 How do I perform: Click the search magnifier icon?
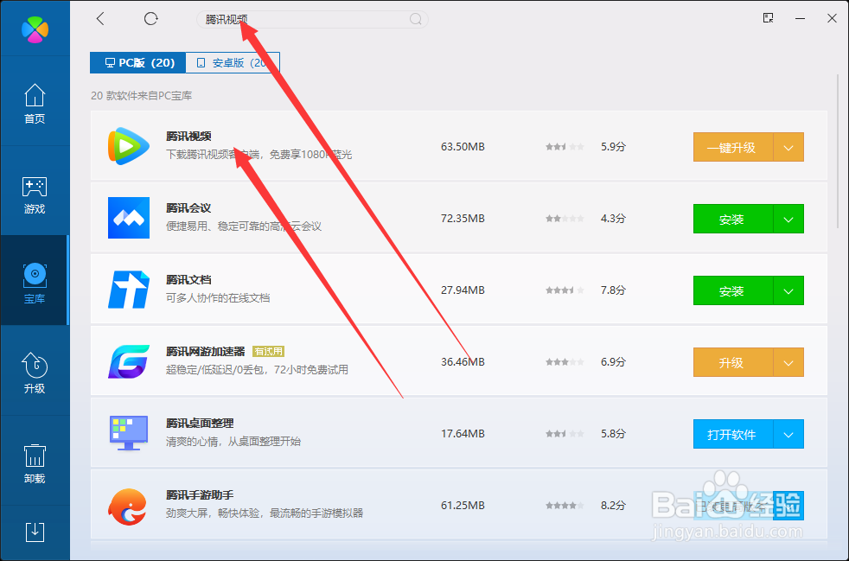coord(415,20)
